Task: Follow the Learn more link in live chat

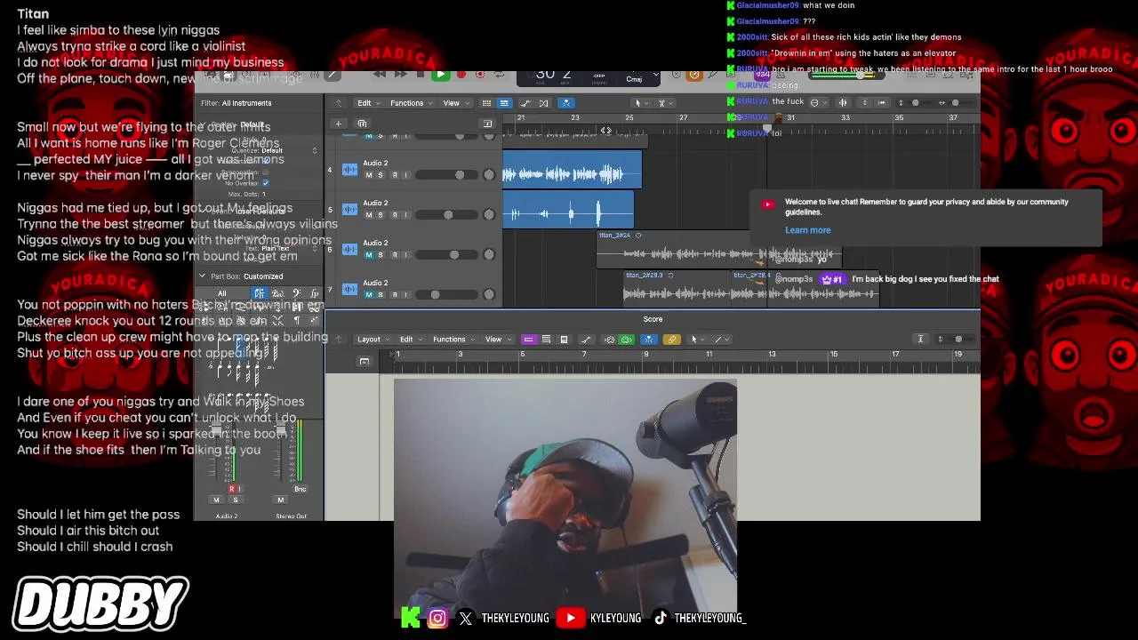Action: point(807,230)
